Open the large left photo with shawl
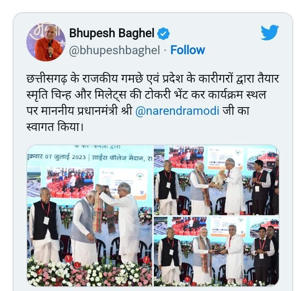Viewport: 306px width, 291px height. click(90, 216)
